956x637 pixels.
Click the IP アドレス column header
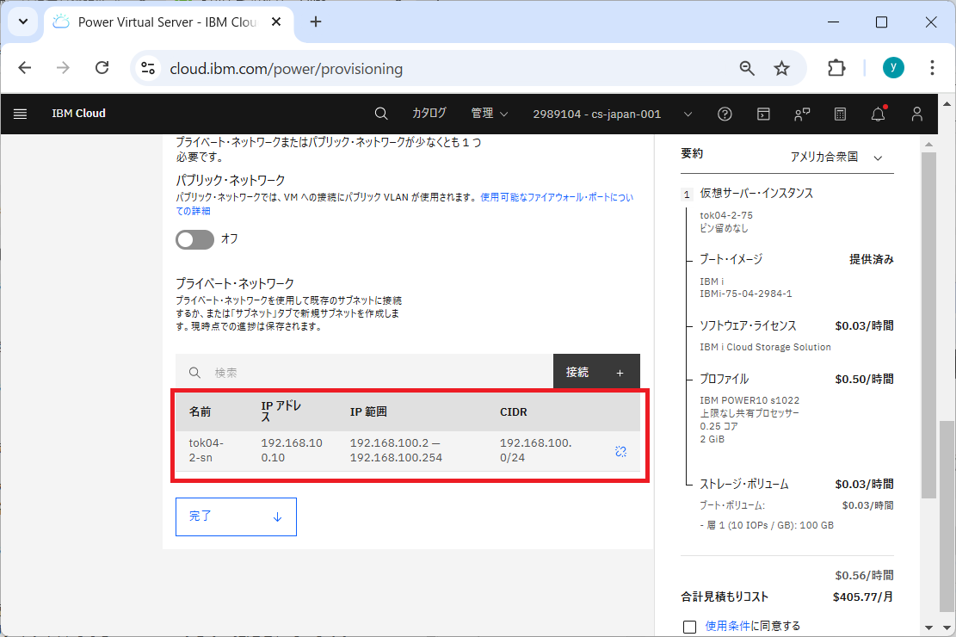pyautogui.click(x=281, y=411)
